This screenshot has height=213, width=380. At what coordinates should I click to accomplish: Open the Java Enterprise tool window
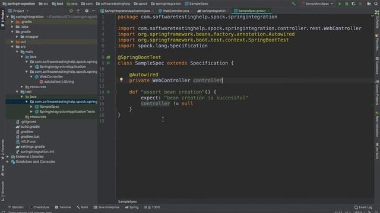coord(106,207)
